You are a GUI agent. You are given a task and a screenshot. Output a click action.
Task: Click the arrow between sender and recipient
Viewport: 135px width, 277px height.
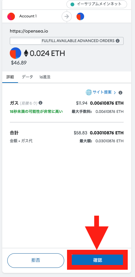(x=67, y=16)
